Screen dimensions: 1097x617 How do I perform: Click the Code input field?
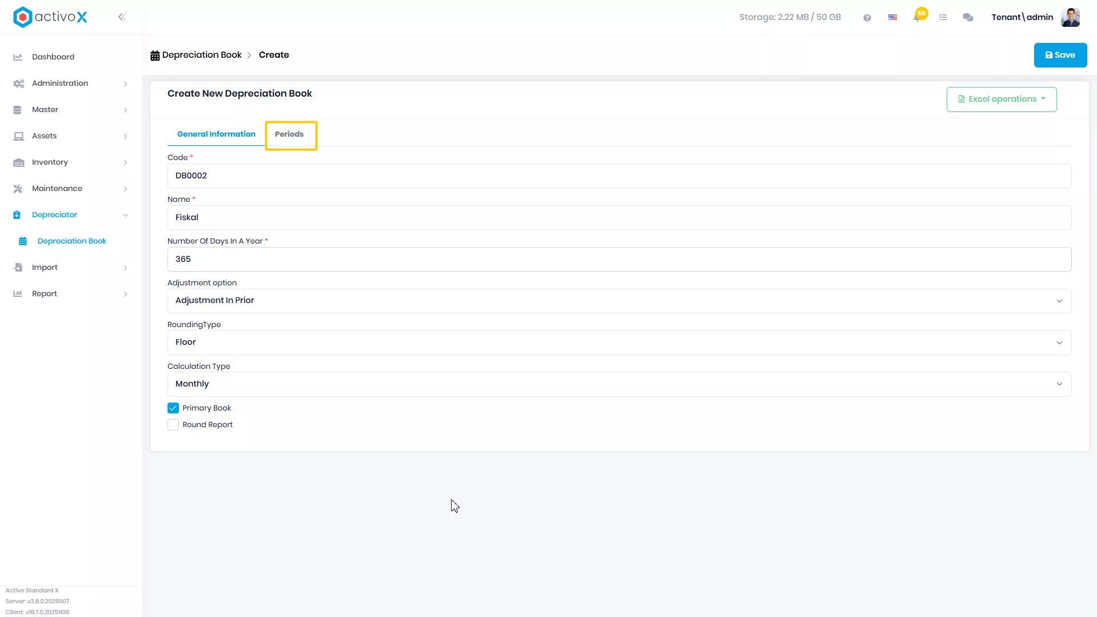click(x=619, y=176)
